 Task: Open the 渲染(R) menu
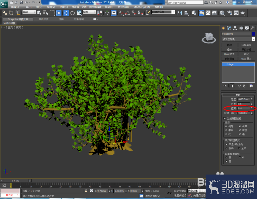click(x=109, y=7)
